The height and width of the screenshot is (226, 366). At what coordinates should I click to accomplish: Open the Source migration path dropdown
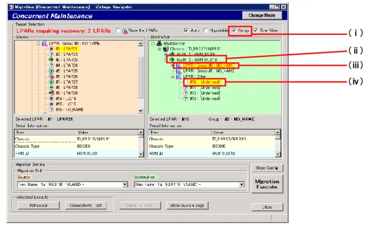coord(125,184)
